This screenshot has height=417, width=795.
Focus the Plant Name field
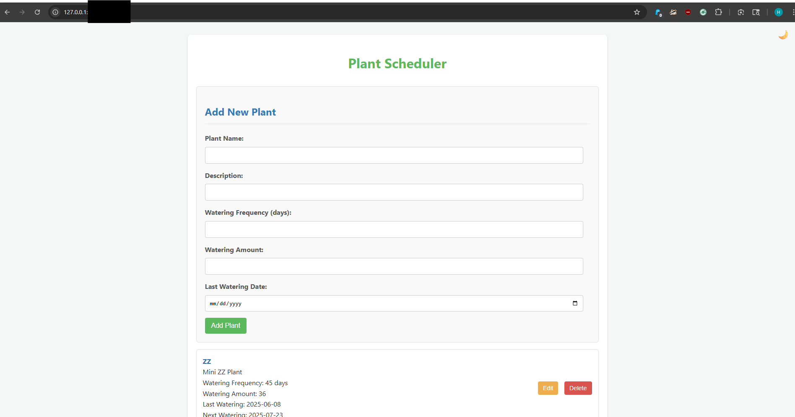tap(394, 155)
